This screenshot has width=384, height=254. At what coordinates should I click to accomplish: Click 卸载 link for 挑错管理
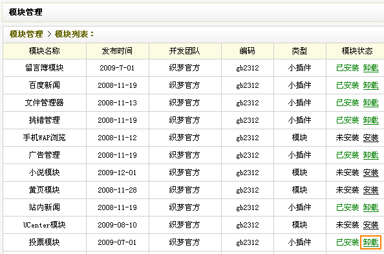(x=370, y=120)
